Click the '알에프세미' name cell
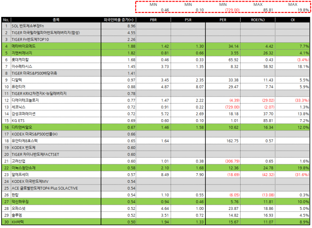Image resolution: width=312 pixels, height=228 pixels. tap(56, 174)
